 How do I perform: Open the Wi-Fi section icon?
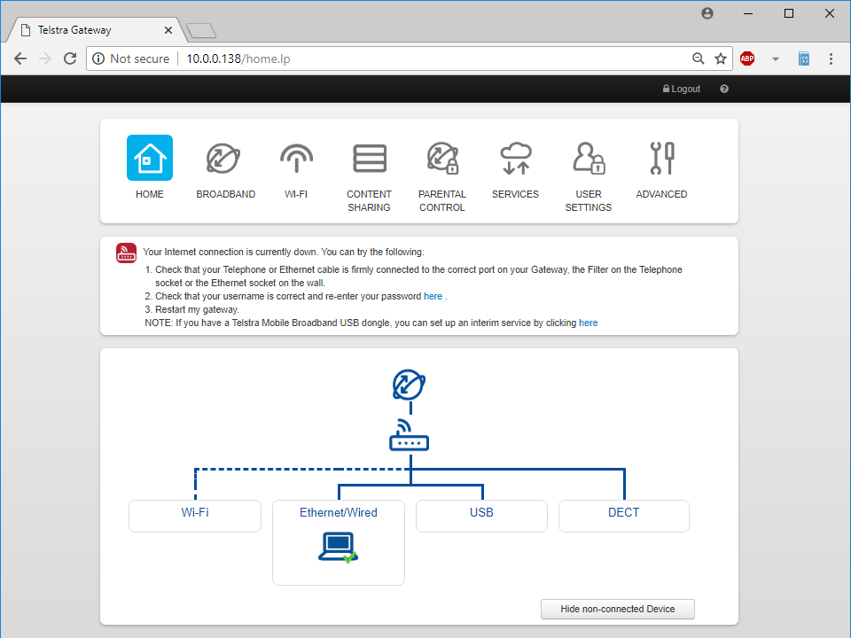pyautogui.click(x=296, y=158)
